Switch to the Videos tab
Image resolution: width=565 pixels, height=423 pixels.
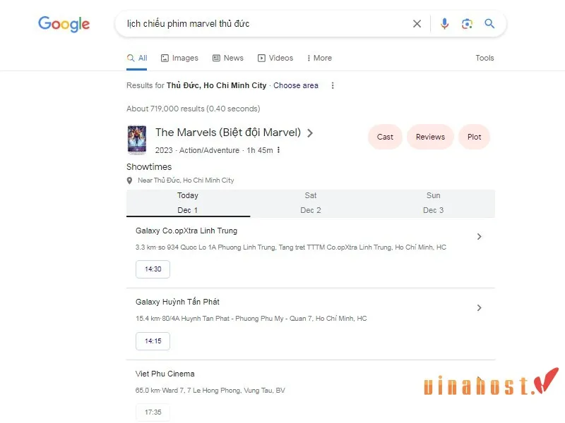[275, 58]
